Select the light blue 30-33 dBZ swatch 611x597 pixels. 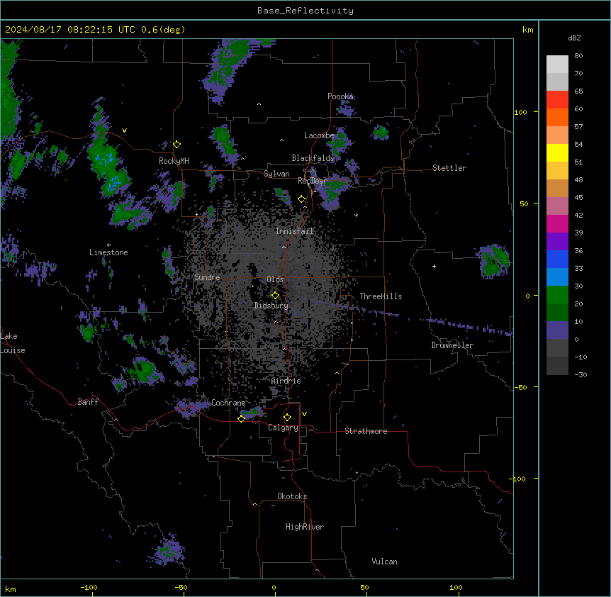tap(557, 277)
